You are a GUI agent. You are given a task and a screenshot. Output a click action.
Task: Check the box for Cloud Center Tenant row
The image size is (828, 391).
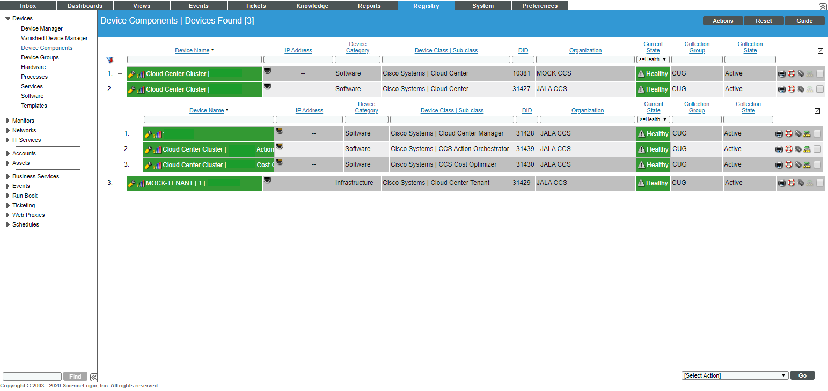[x=820, y=183]
